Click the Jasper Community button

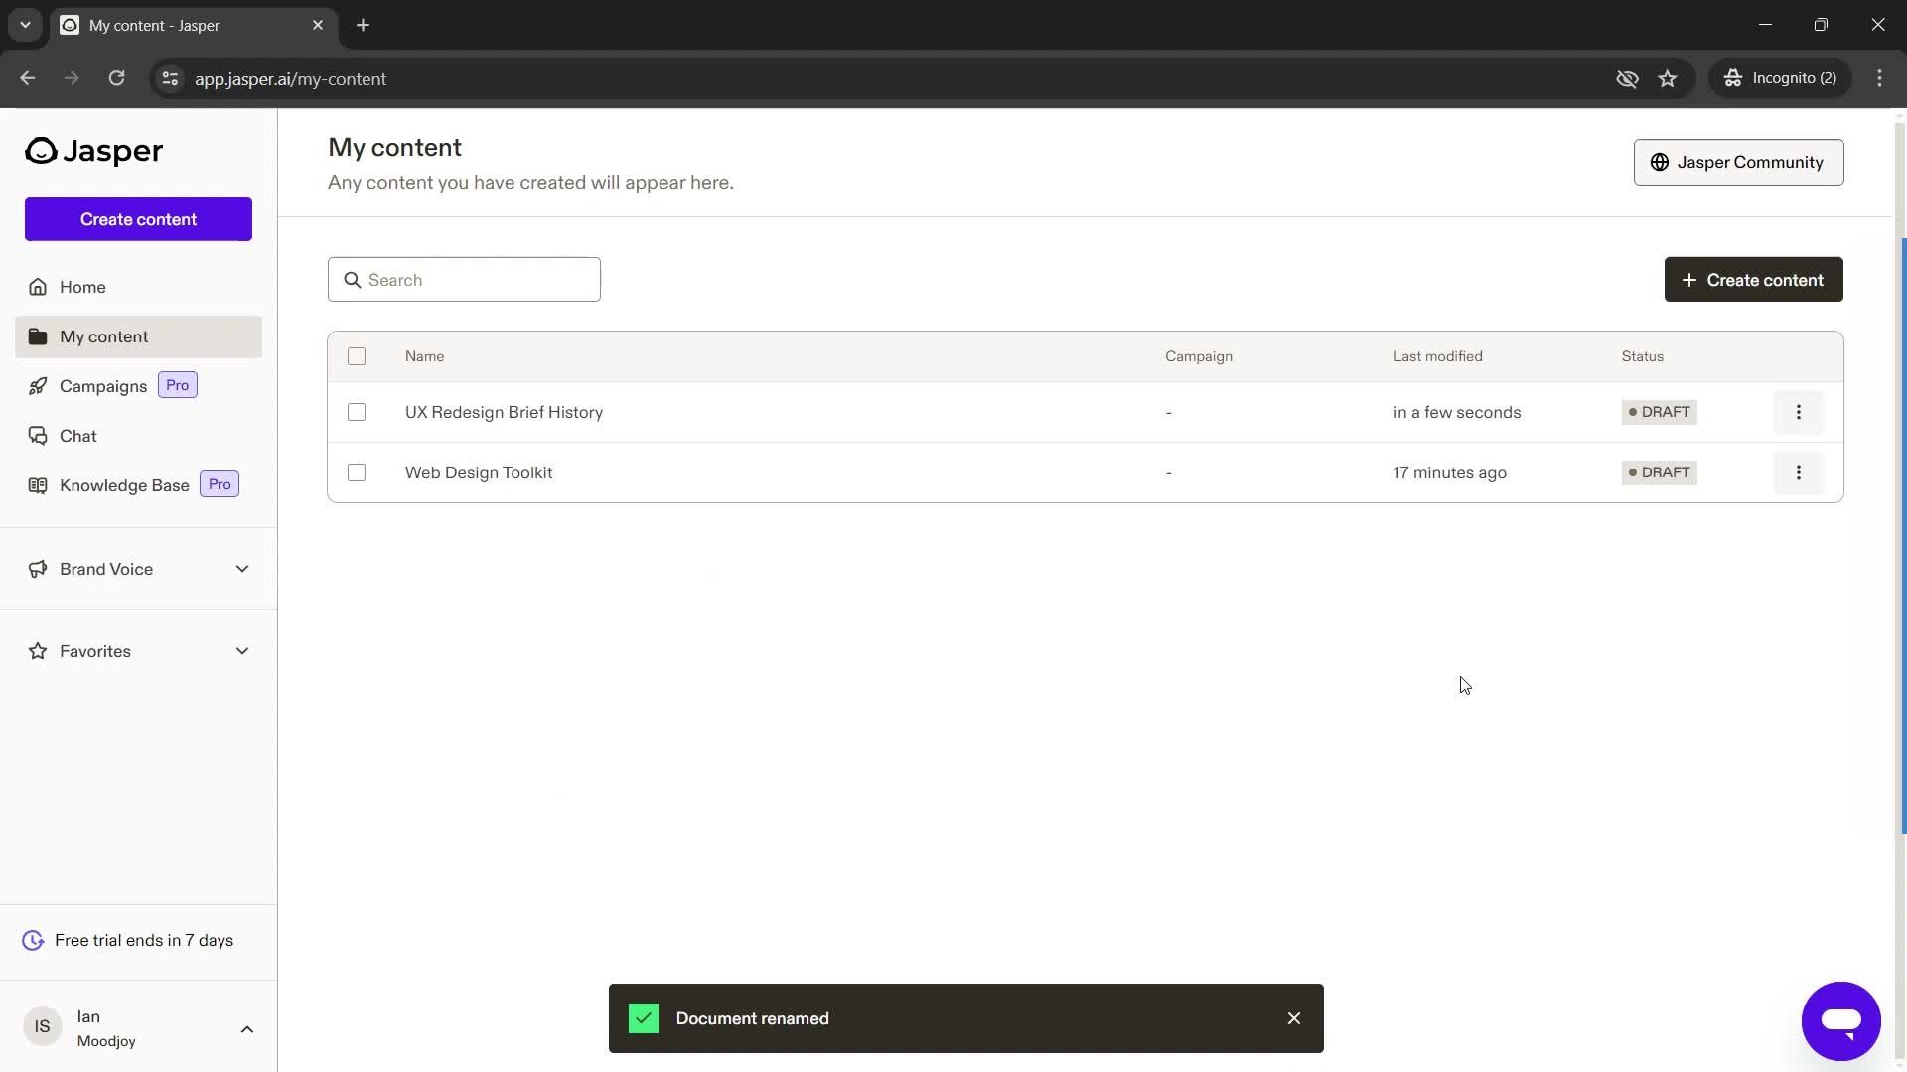pos(1738,161)
